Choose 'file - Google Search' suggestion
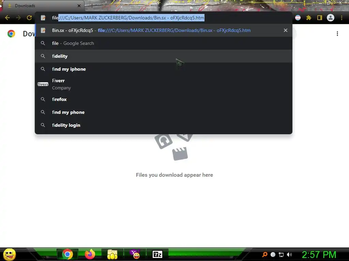 163,43
